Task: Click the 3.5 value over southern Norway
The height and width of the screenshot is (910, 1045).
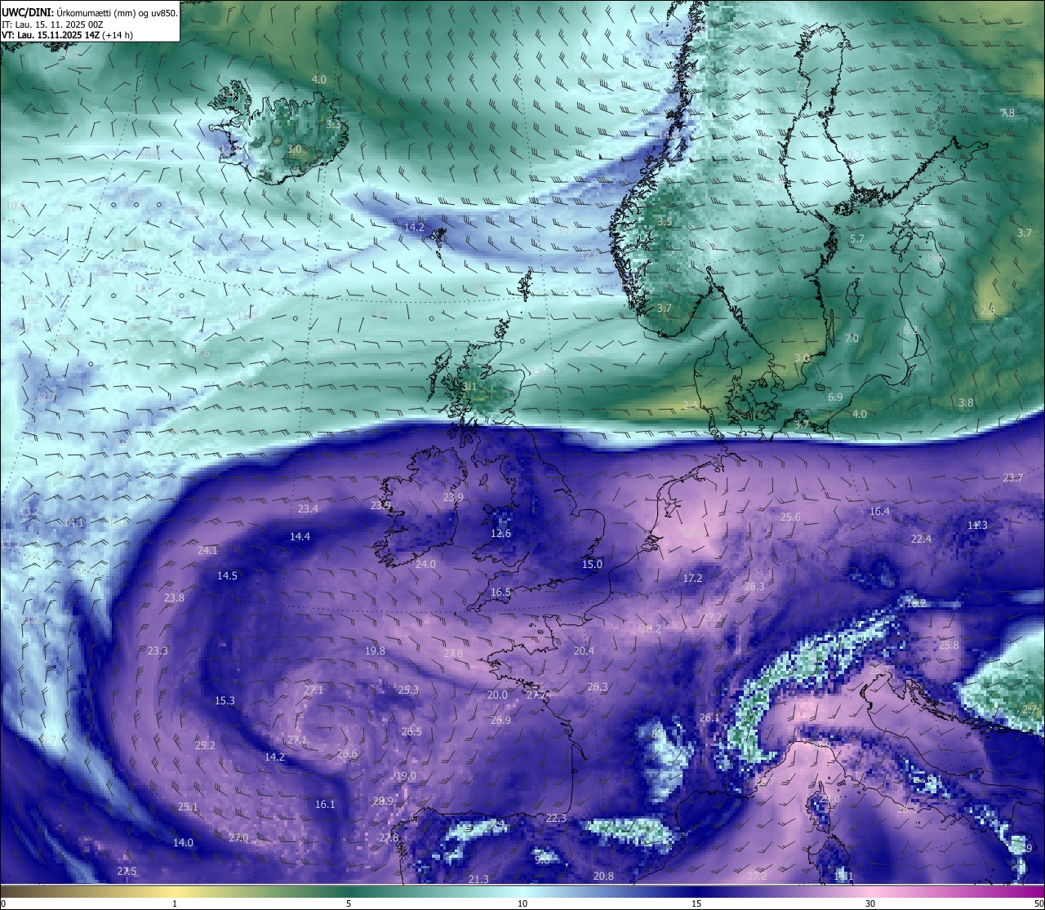Action: point(665,221)
